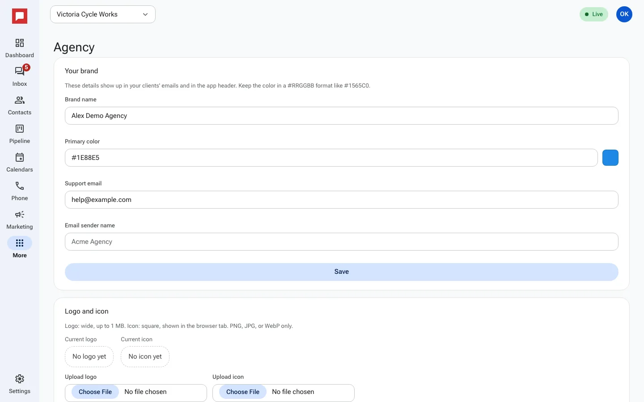This screenshot has height=402, width=644.
Task: Click the Agency page heading
Action: [x=74, y=47]
